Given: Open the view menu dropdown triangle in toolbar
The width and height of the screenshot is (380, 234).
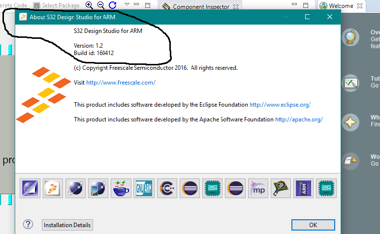Looking at the screenshot, I should point(127,4).
